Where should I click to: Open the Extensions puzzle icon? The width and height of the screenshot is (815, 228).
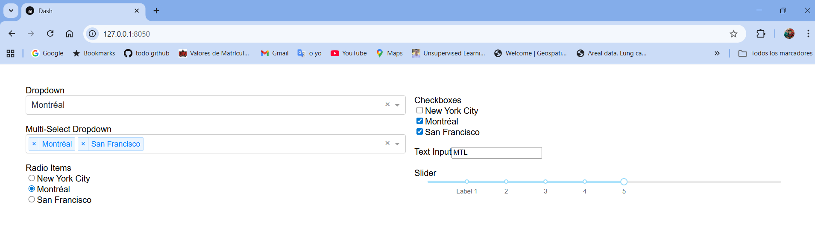[x=761, y=34]
